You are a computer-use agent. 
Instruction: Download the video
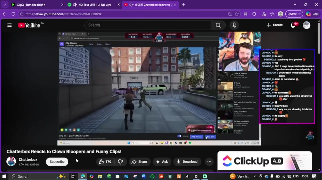pos(187,162)
